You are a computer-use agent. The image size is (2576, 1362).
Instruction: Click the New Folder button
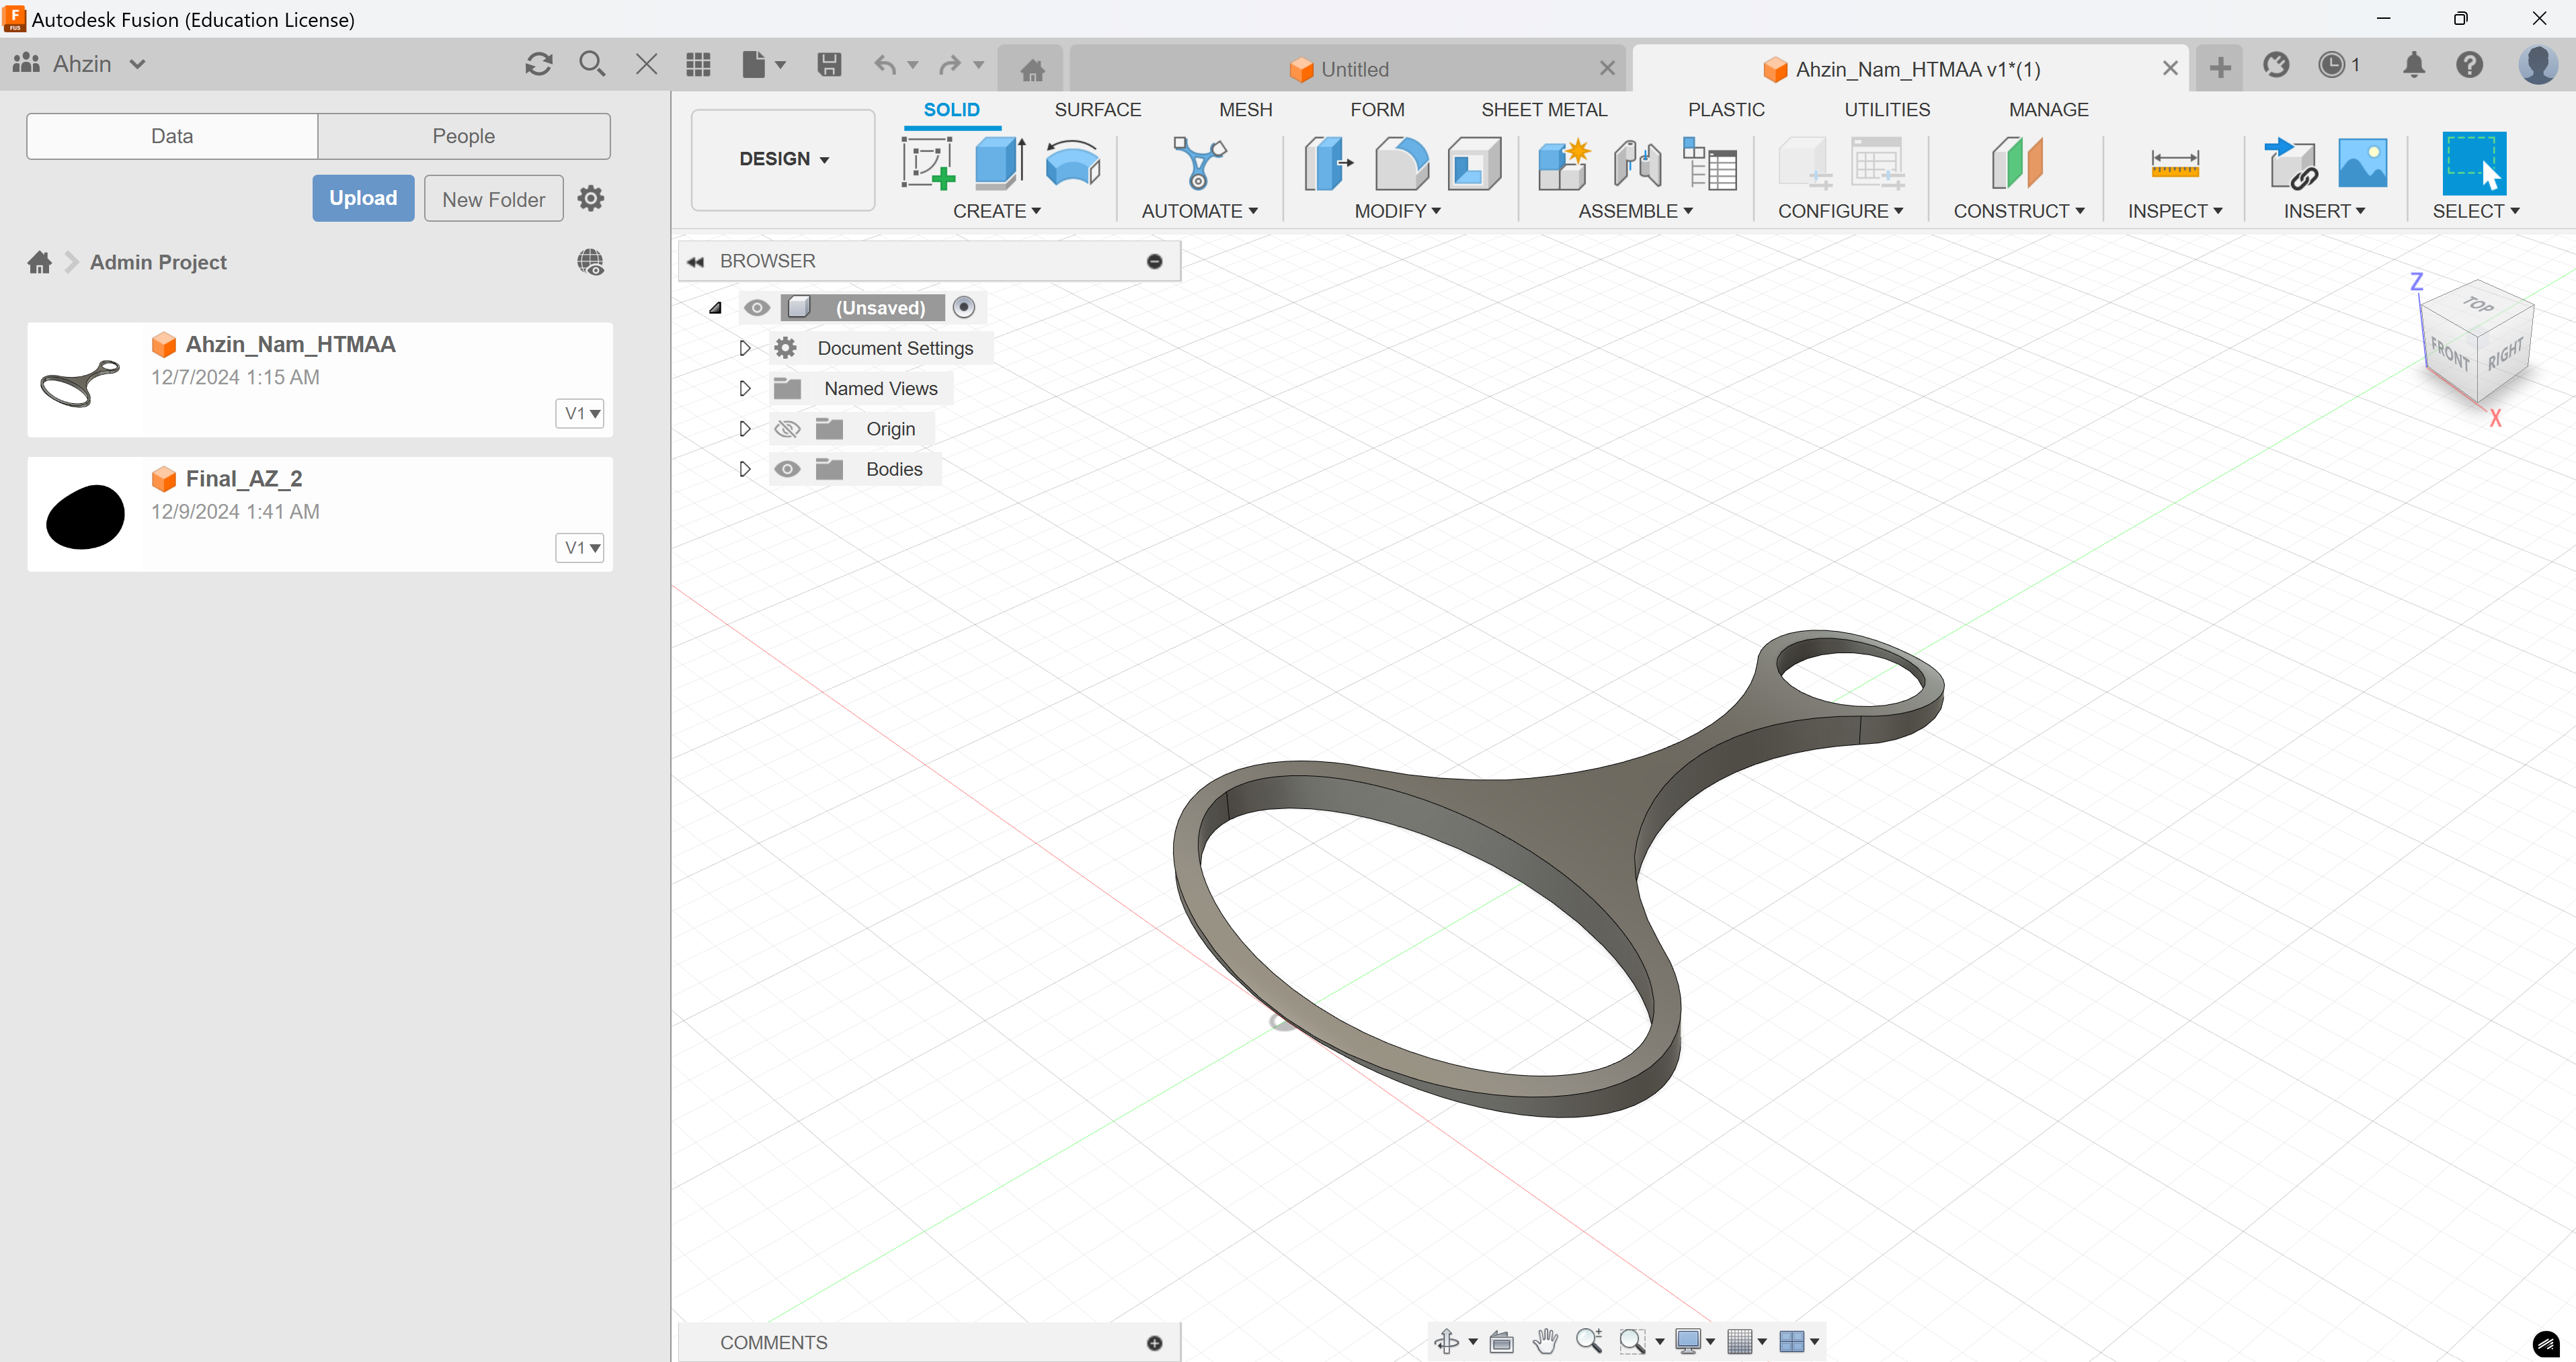point(494,199)
